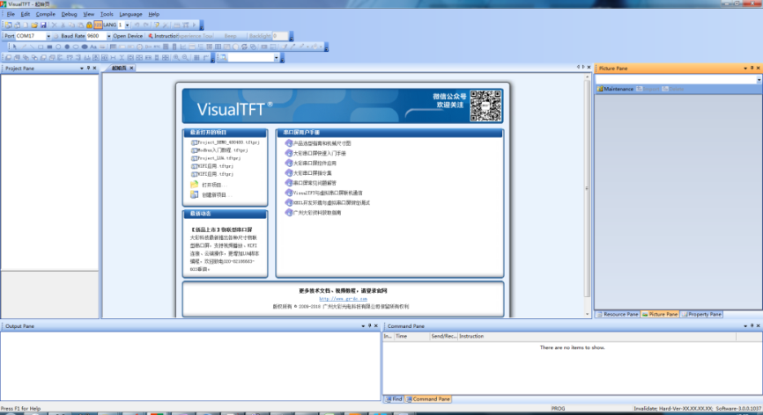Open the Port COM17 dropdown
763x415 pixels.
point(48,36)
